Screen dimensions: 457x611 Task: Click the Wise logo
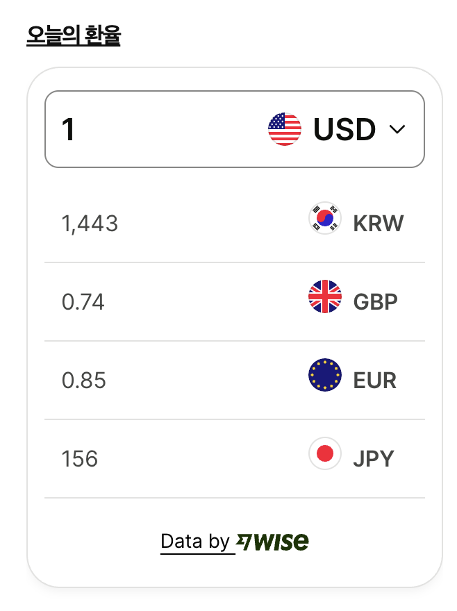(272, 542)
